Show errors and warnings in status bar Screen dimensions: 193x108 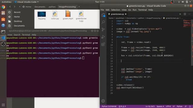click(x=122, y=106)
